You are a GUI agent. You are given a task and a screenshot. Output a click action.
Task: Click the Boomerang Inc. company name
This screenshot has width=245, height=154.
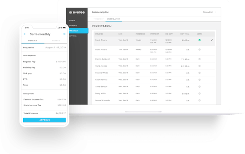100,12
